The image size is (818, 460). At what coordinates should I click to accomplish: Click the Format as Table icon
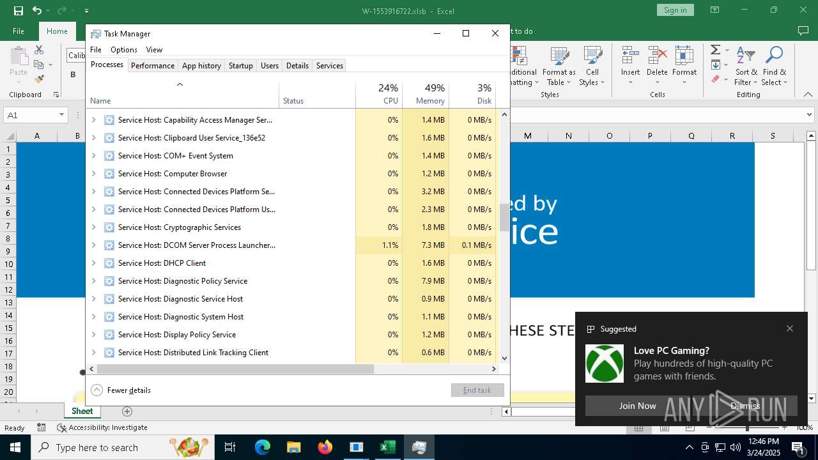559,56
